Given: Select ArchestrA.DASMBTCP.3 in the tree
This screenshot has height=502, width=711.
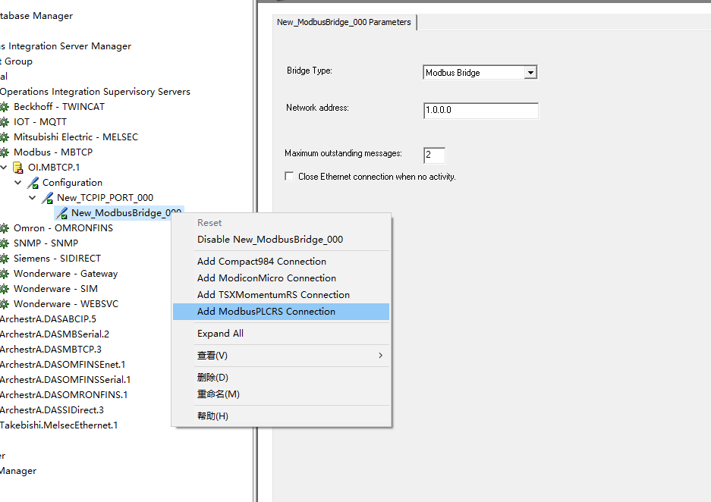Looking at the screenshot, I should tap(50, 350).
